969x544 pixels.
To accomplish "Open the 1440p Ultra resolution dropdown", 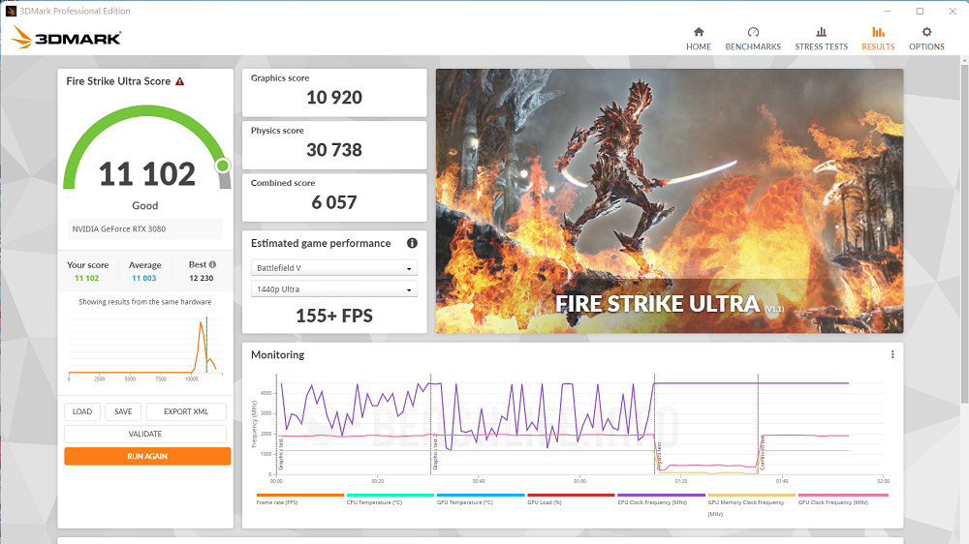I will 334,289.
